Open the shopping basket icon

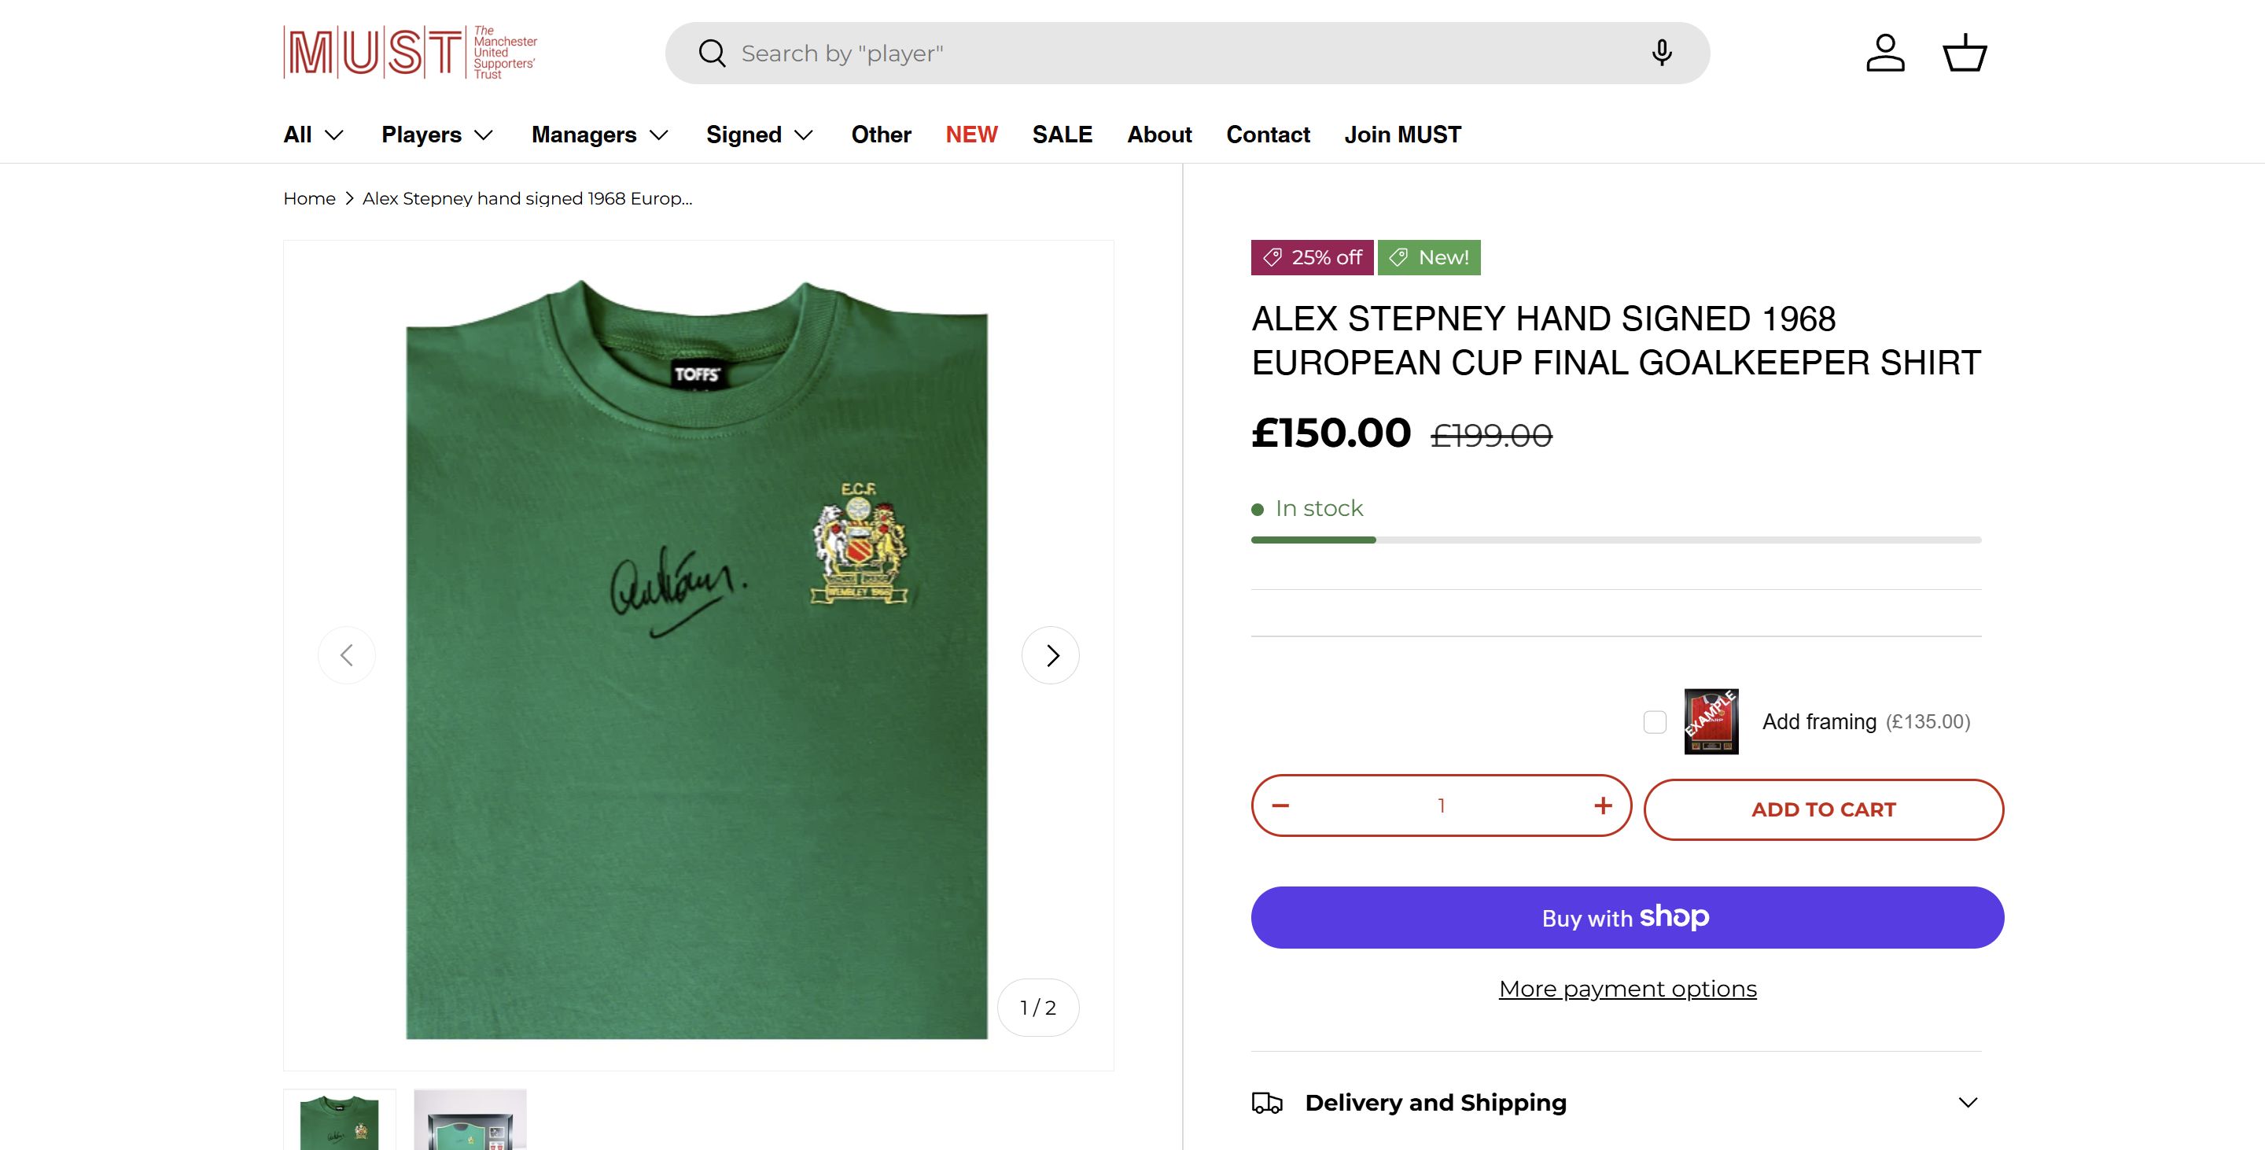pyautogui.click(x=1965, y=53)
